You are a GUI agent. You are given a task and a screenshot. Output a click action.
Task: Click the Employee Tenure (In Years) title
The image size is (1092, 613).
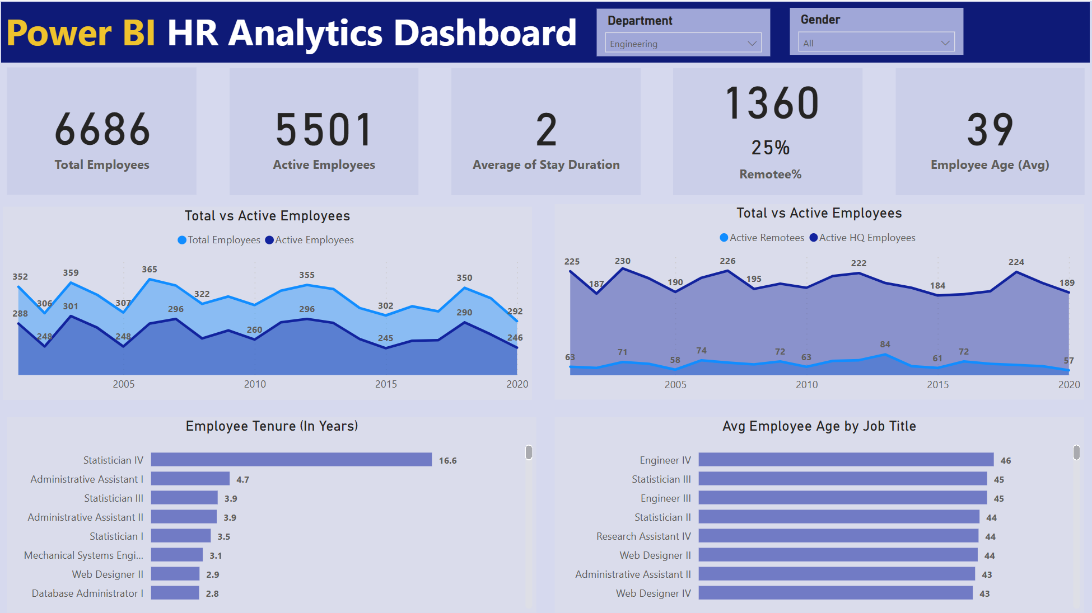point(272,426)
